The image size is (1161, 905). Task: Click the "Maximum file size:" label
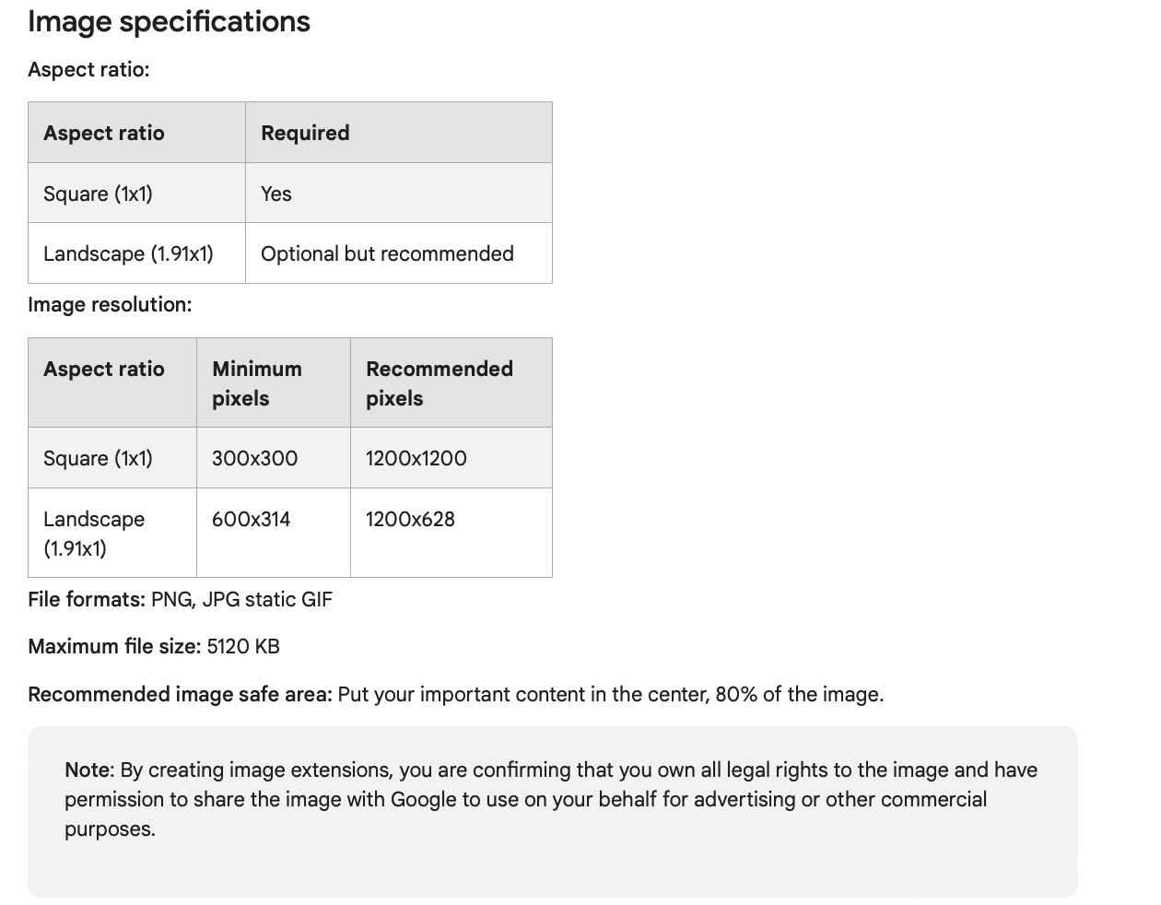[114, 646]
